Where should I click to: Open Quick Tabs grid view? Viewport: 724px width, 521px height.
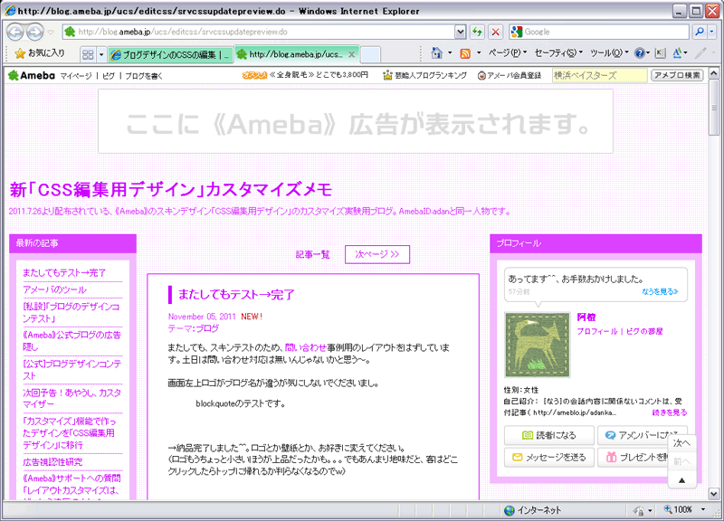pos(88,54)
